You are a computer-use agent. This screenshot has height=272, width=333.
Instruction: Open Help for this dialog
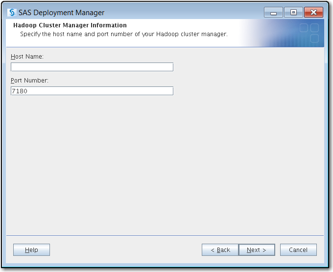coord(31,250)
